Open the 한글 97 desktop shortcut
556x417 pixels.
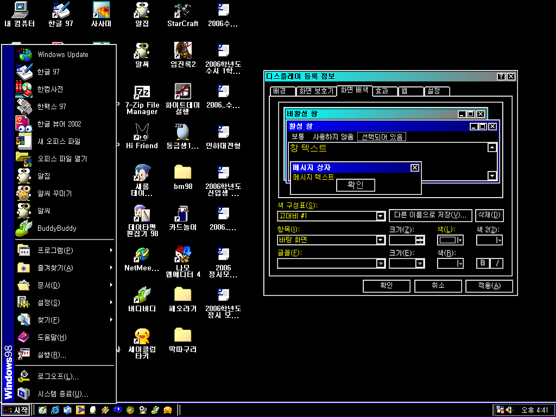point(61,15)
